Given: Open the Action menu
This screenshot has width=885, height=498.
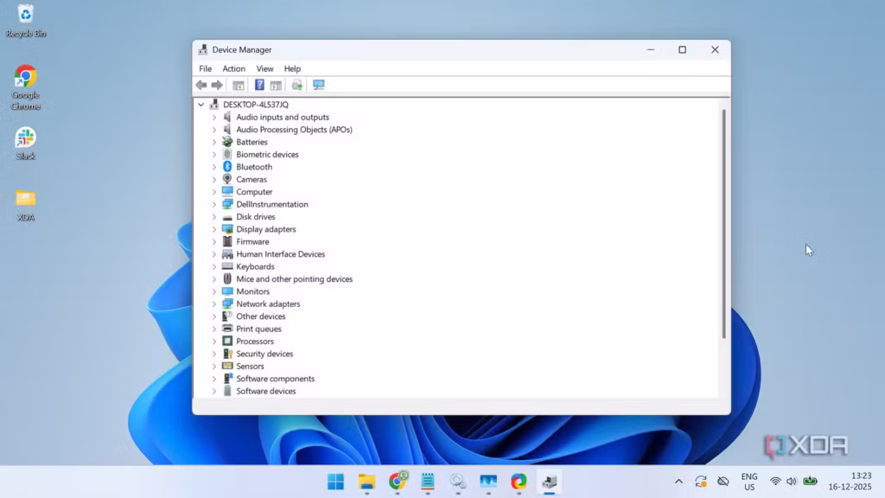Looking at the screenshot, I should (x=233, y=68).
